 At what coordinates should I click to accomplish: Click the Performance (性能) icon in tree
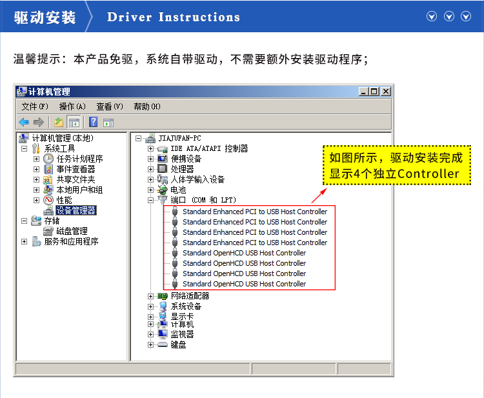click(x=48, y=200)
